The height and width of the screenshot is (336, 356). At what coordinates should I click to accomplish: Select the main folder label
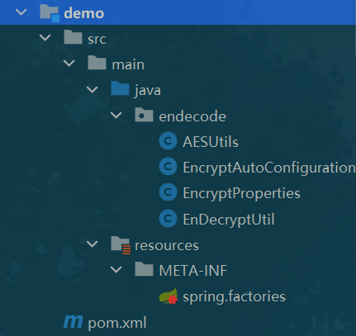point(128,64)
